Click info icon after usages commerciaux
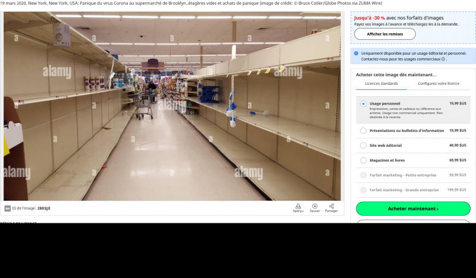The image size is (476, 278). click(x=443, y=59)
